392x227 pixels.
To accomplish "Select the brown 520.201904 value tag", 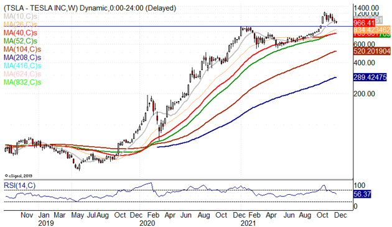I will (x=372, y=51).
